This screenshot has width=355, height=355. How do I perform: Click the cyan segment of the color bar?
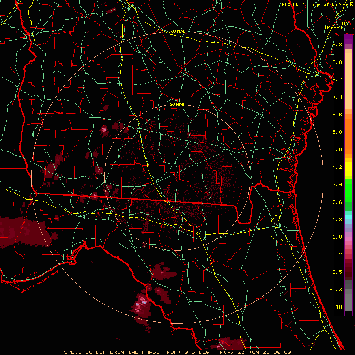pos(348,217)
